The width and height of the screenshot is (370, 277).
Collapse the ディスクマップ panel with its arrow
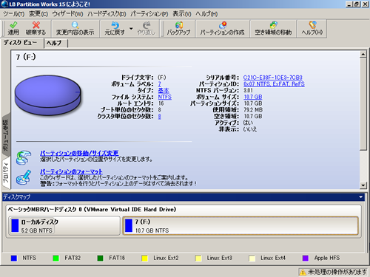click(361, 197)
